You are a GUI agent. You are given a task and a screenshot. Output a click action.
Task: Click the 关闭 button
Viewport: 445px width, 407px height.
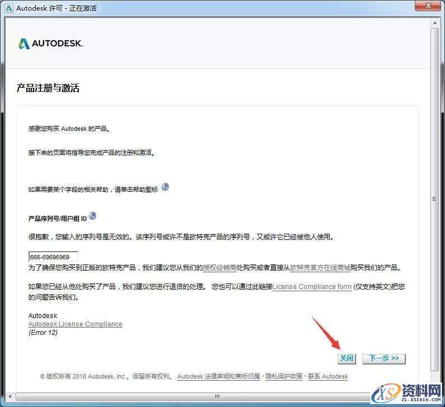(347, 358)
